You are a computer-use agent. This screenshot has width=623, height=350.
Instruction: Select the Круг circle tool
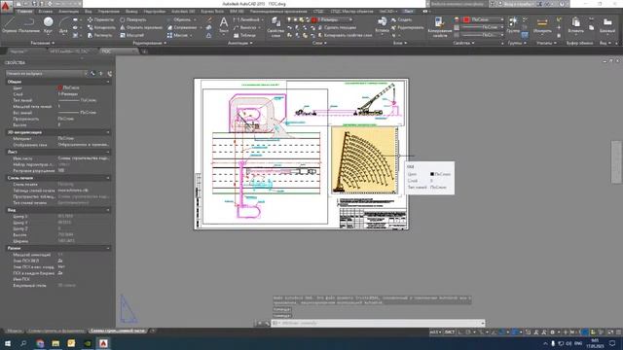[x=48, y=24]
